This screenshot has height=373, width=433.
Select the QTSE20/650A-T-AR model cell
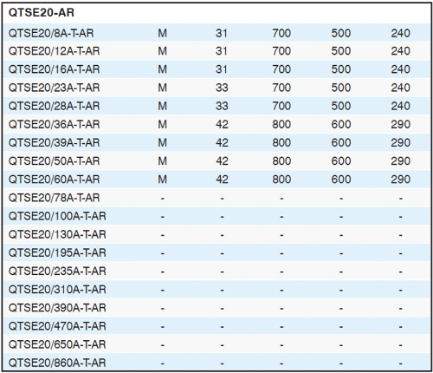point(57,344)
